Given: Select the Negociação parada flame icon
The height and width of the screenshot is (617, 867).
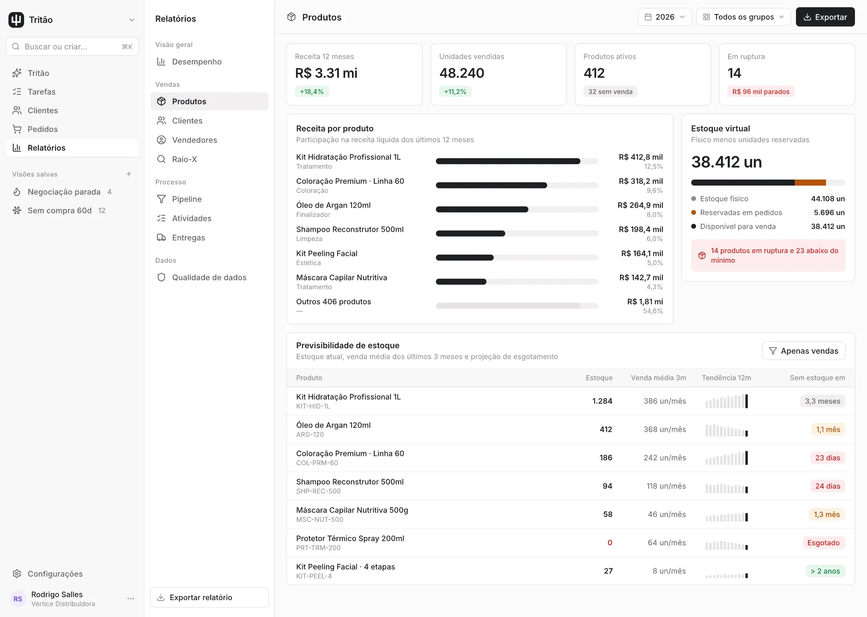Looking at the screenshot, I should (x=17, y=192).
